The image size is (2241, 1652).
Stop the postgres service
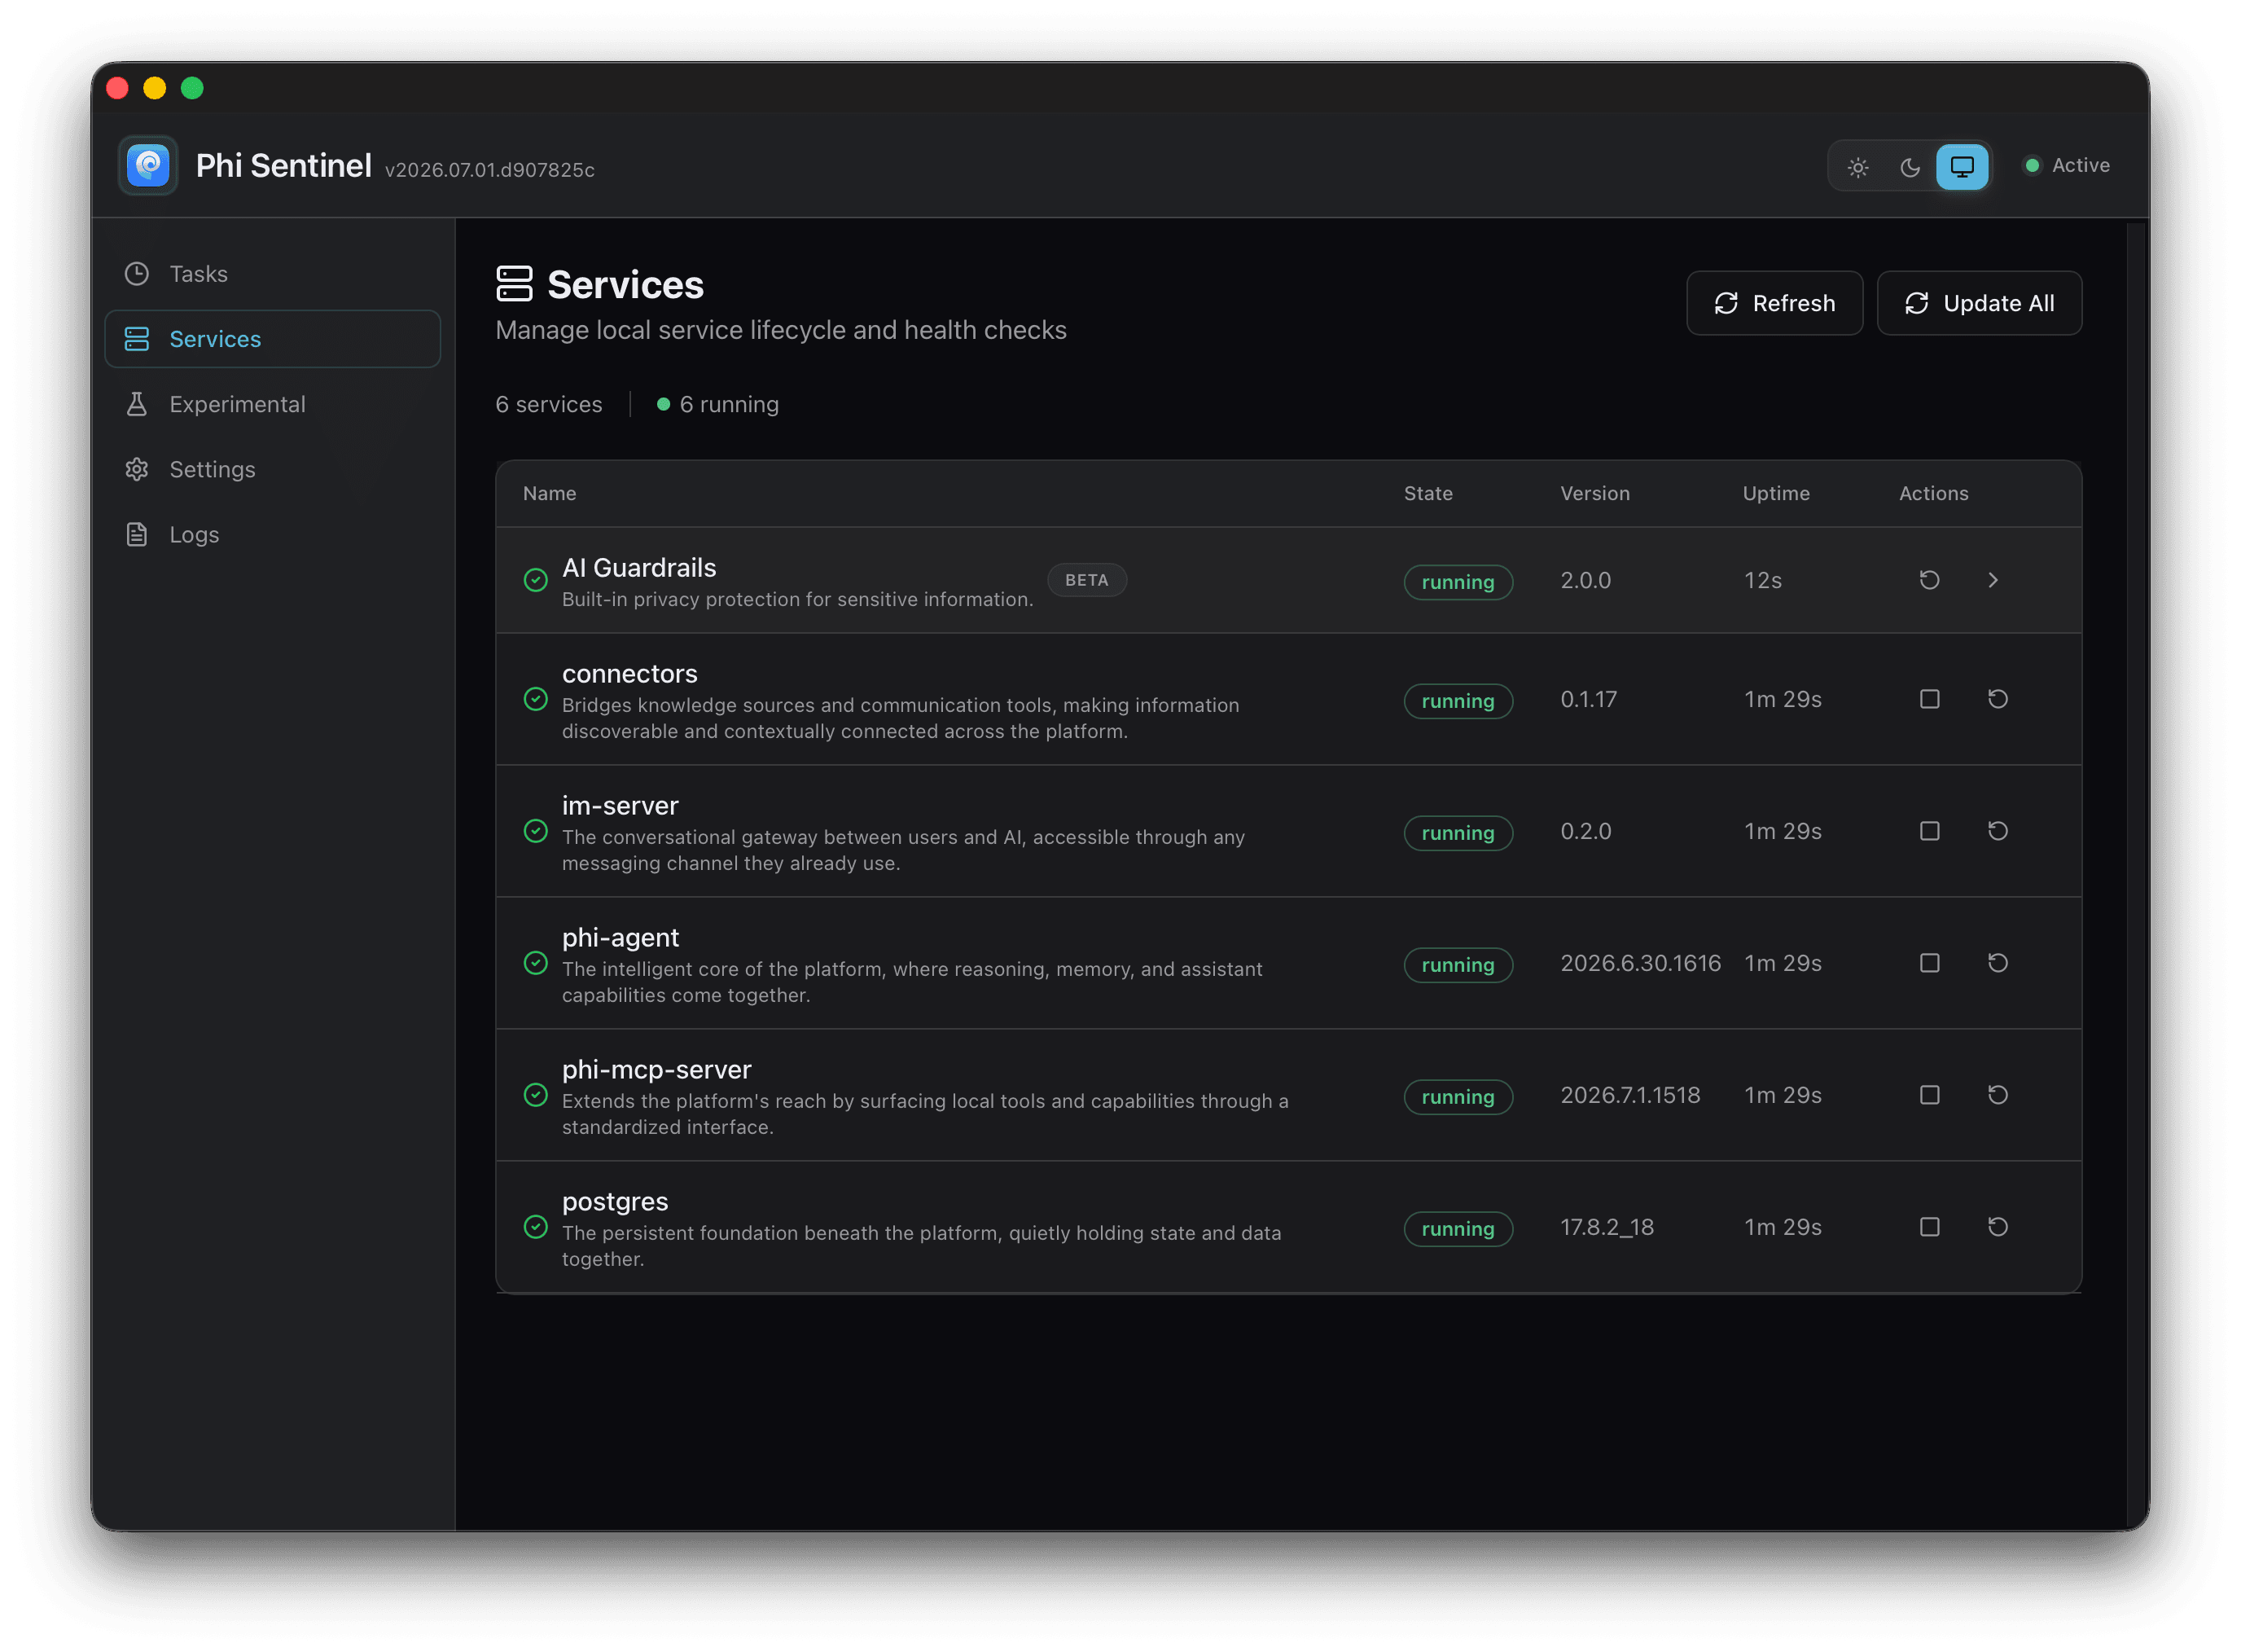(1929, 1227)
